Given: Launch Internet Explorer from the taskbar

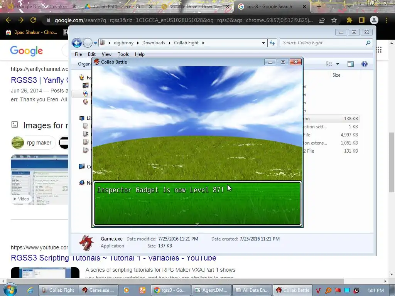Looking at the screenshot, I should [x=30, y=290].
